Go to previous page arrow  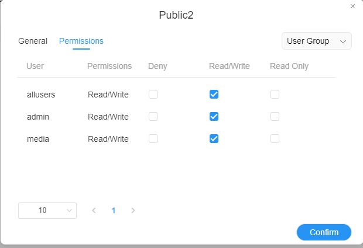tap(94, 211)
